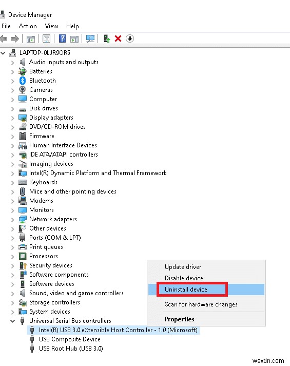Click the Firmware chip icon

23,136
